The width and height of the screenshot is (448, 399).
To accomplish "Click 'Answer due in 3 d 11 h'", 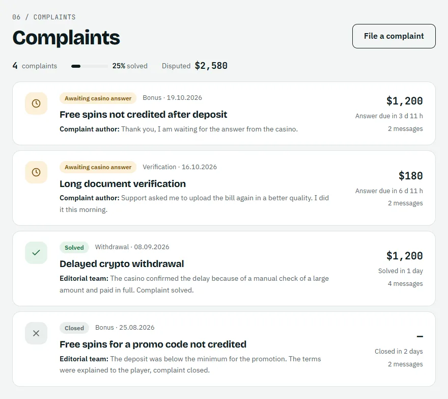I will [389, 116].
